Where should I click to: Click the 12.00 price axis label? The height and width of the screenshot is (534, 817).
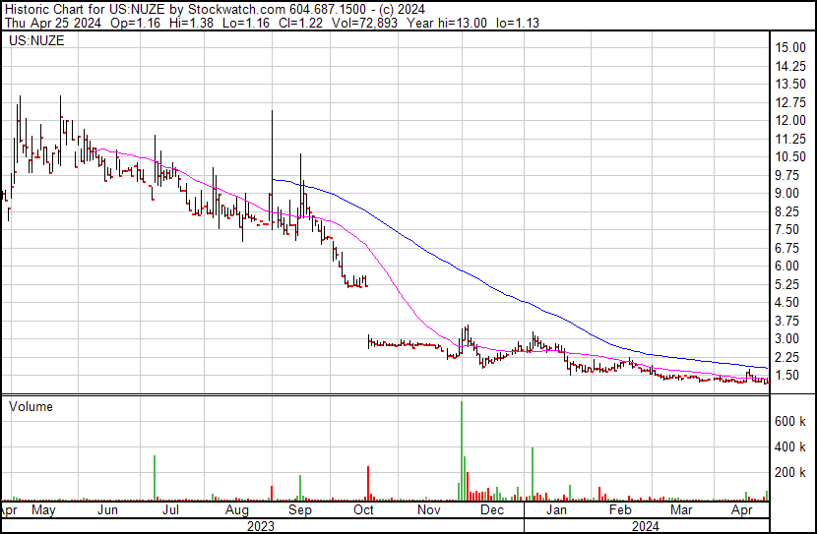point(789,121)
